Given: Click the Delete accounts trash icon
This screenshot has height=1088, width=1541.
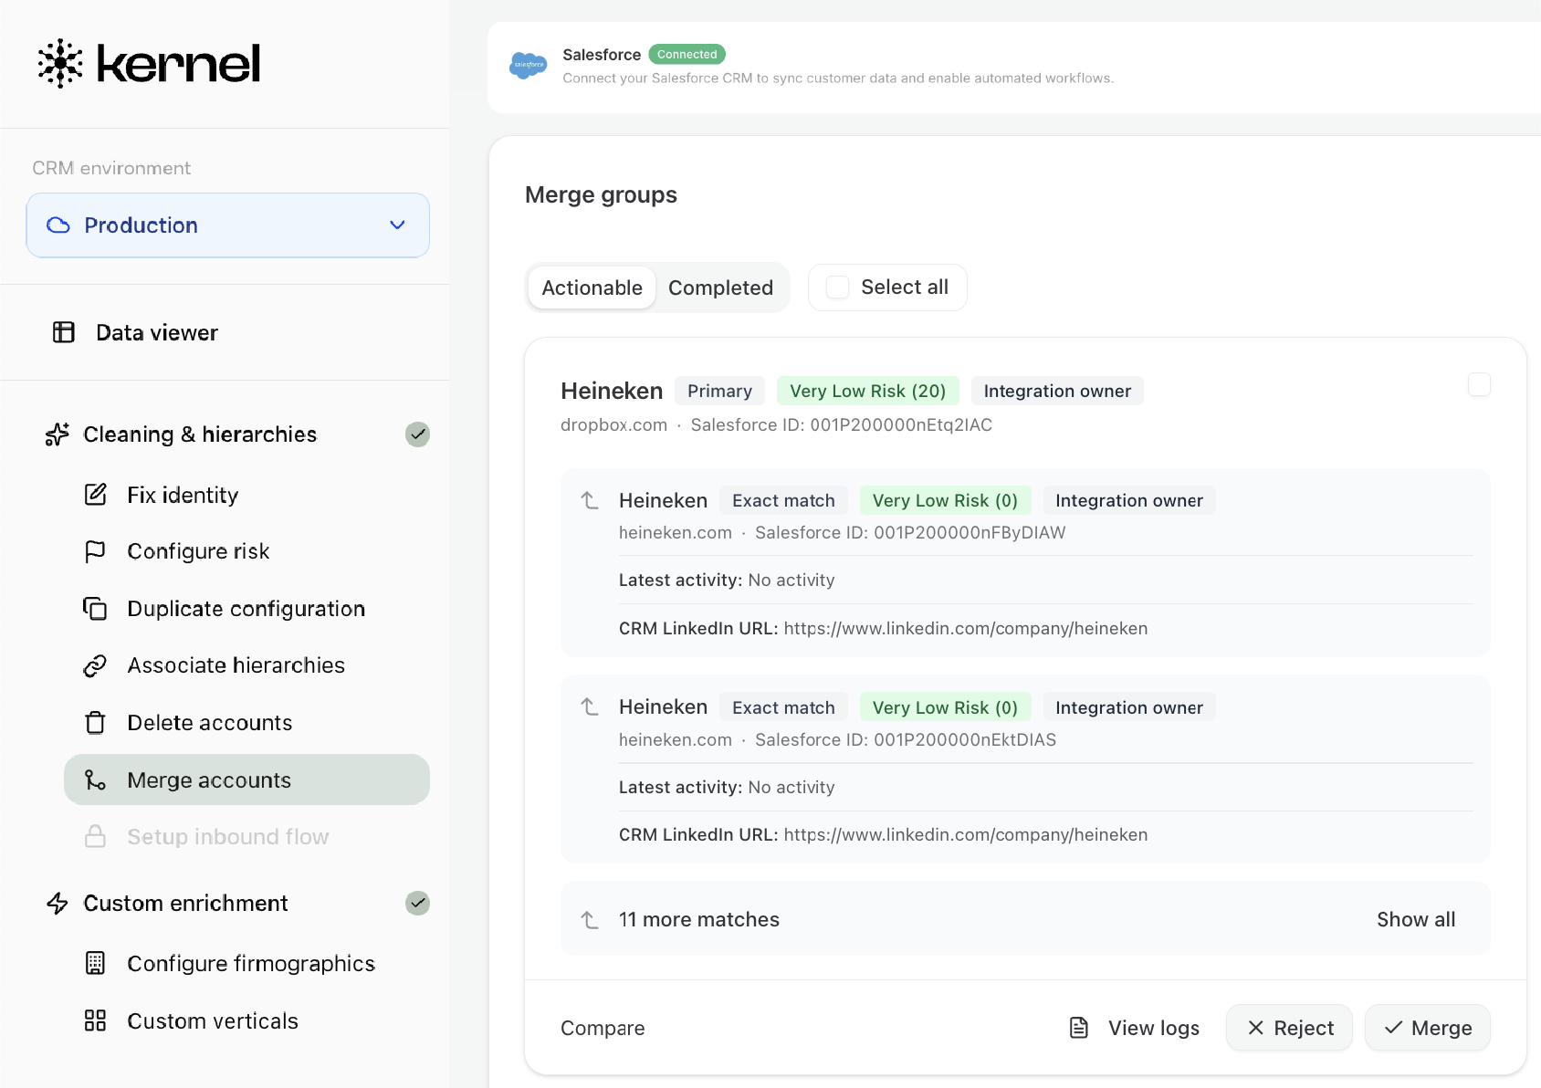Looking at the screenshot, I should pos(95,723).
